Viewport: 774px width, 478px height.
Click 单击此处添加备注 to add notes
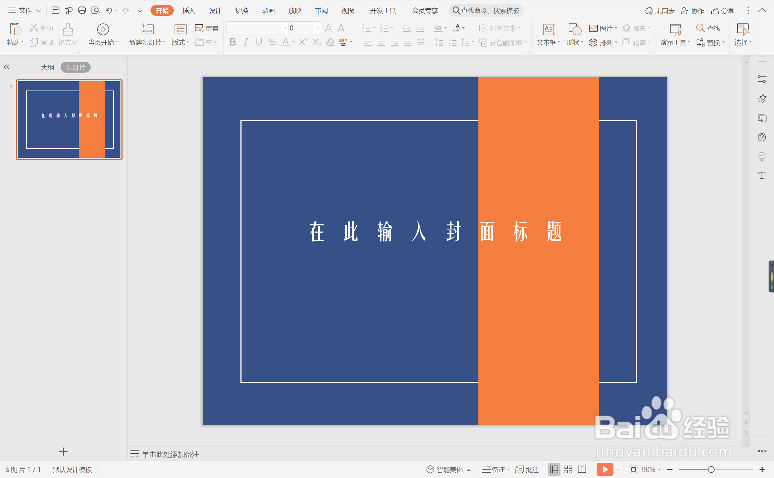click(x=169, y=454)
